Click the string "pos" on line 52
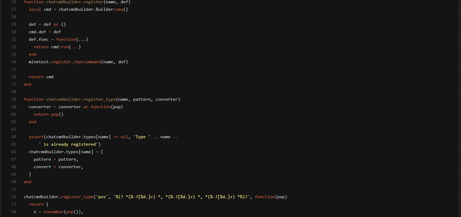 click(102, 197)
